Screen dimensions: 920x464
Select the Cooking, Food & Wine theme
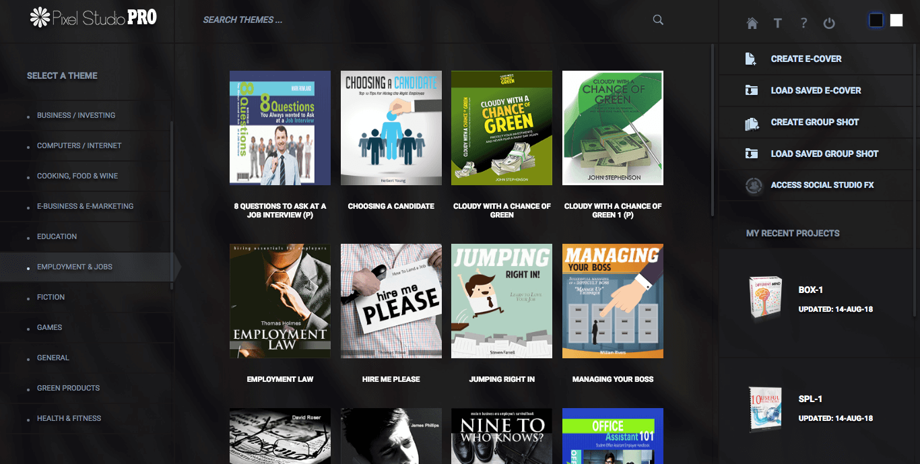pos(77,176)
